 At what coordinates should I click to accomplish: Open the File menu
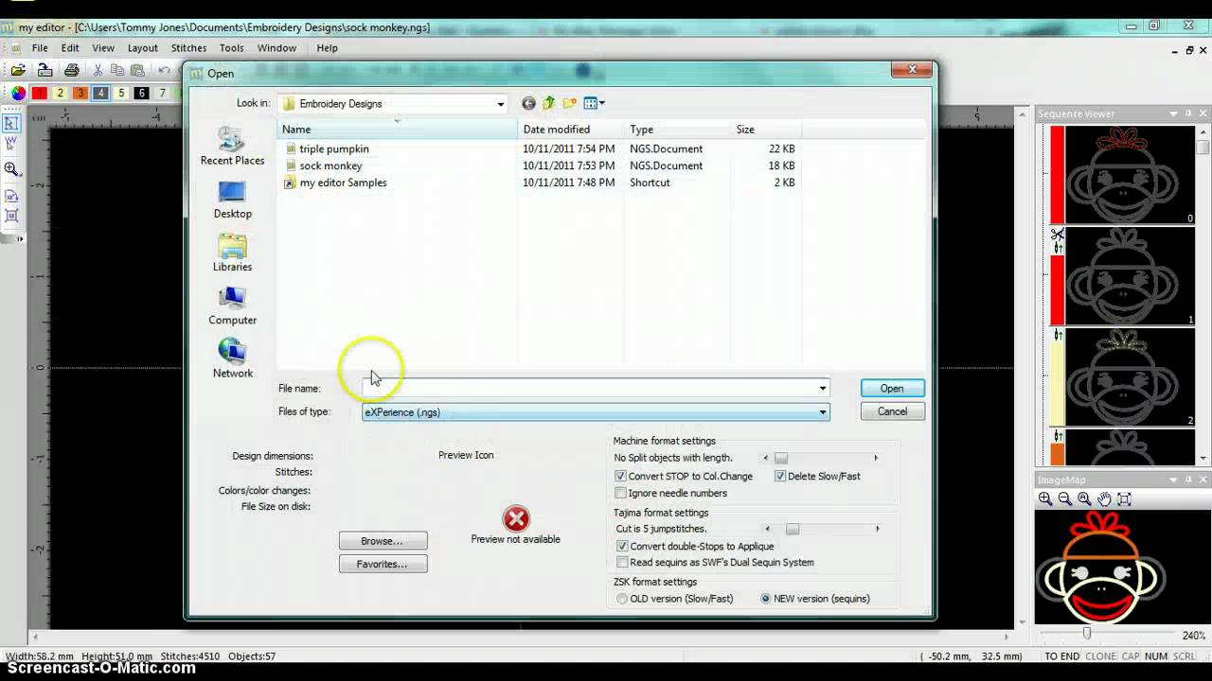coord(40,47)
